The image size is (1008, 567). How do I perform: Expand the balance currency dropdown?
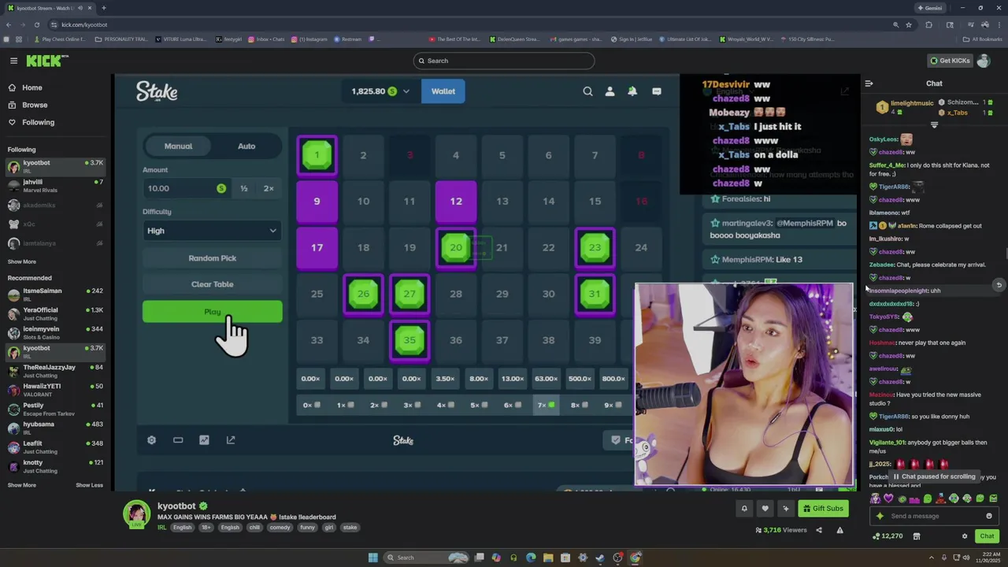(406, 91)
